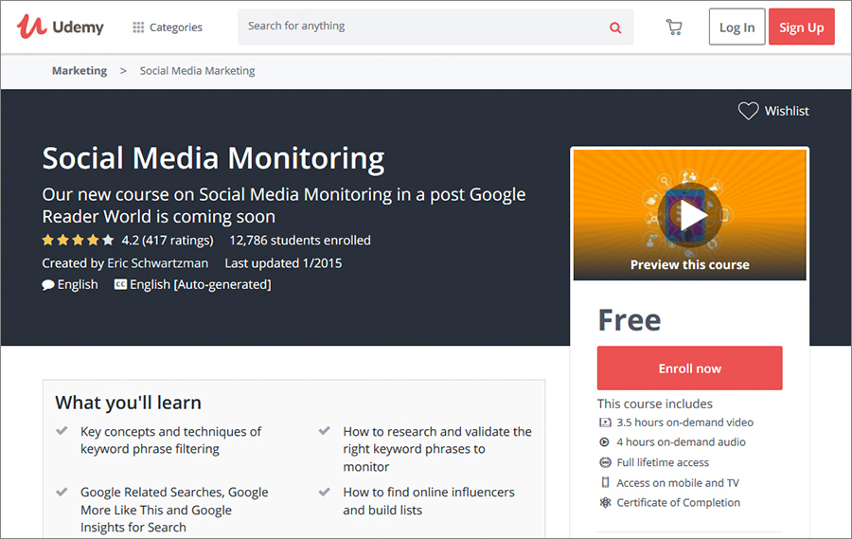Click the Wishlist heart icon
This screenshot has width=852, height=539.
[748, 111]
